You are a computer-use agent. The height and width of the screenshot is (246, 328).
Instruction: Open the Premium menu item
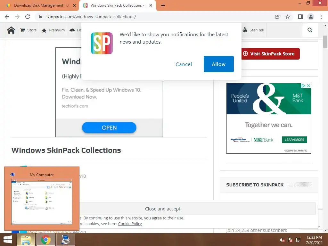coord(53,30)
